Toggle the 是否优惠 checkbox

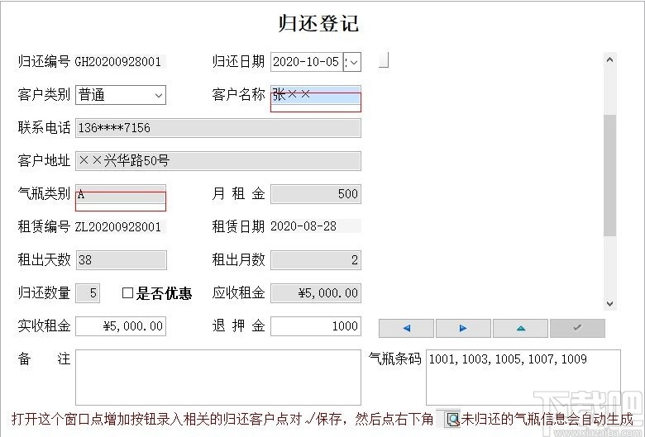[x=127, y=293]
